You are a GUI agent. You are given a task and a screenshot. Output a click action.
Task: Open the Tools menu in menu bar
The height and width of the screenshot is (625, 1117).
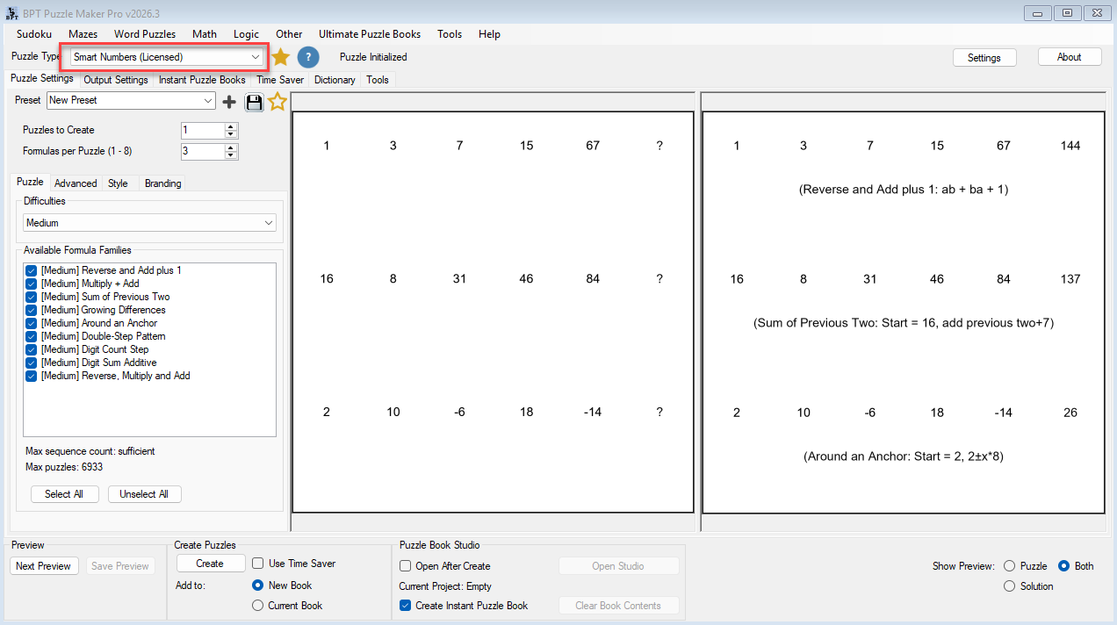pos(450,34)
